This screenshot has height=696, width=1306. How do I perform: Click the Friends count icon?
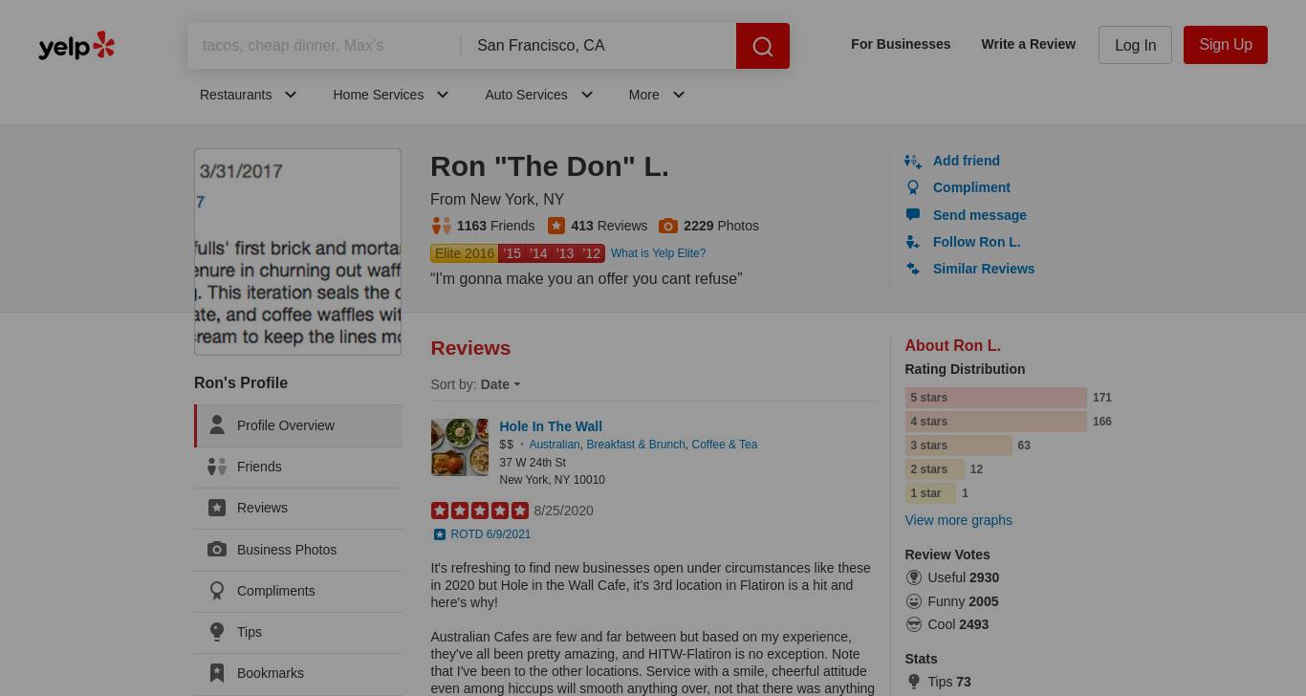[441, 226]
